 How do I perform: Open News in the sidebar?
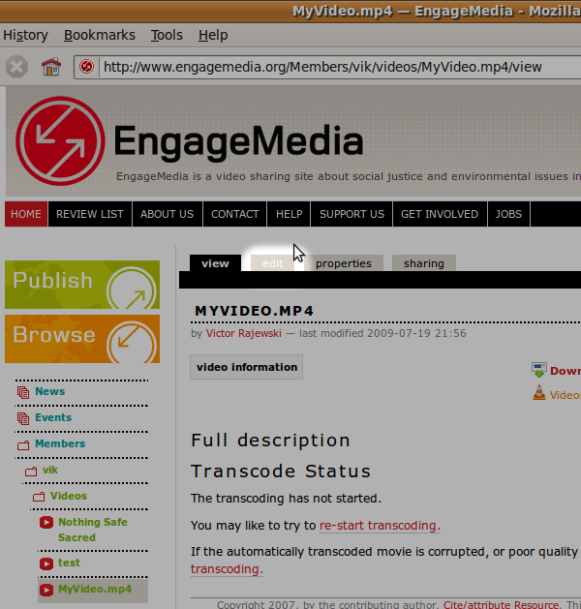(x=50, y=391)
